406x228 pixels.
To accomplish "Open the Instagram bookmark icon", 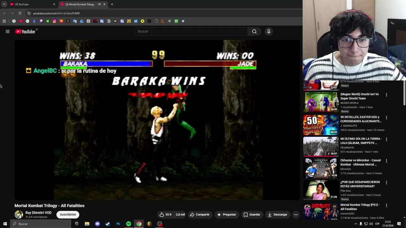I will [x=55, y=21].
